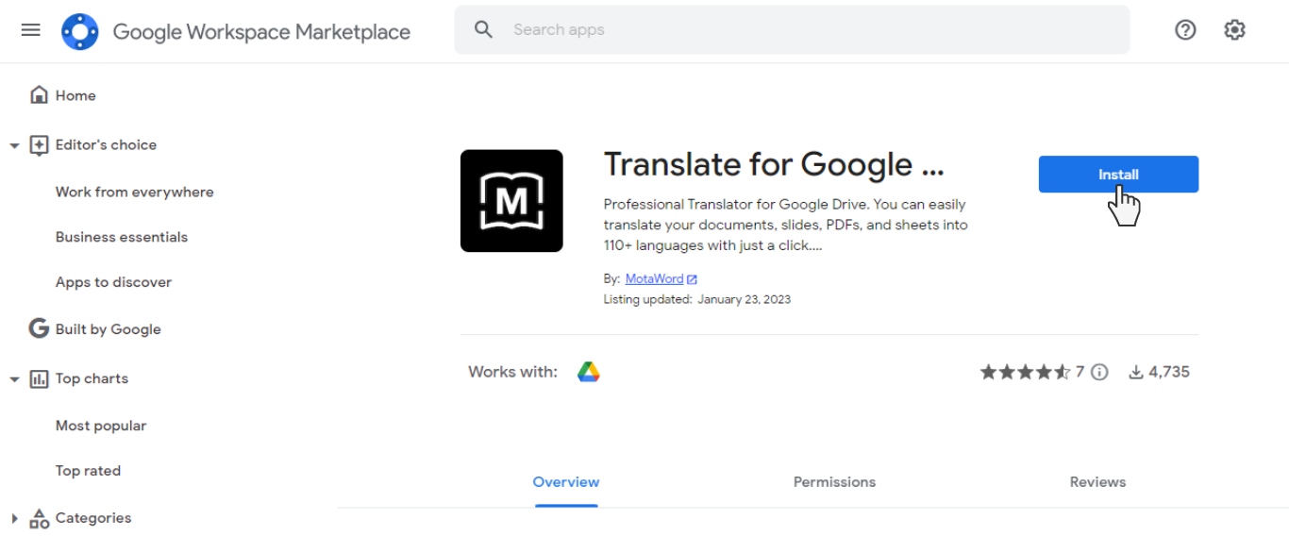Click the app description text
The height and width of the screenshot is (536, 1289).
coord(785,225)
